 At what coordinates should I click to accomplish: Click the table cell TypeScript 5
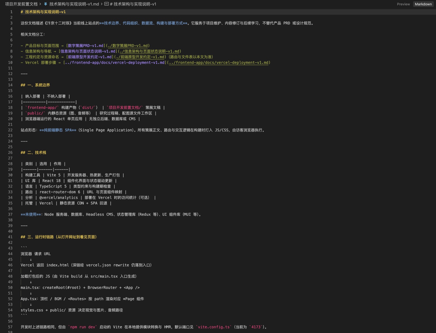(x=53, y=186)
